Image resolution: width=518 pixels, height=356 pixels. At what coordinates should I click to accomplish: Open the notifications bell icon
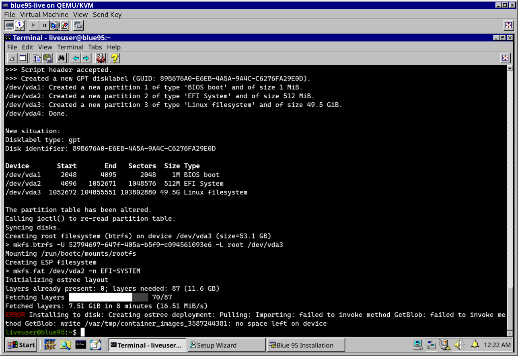pos(475,345)
